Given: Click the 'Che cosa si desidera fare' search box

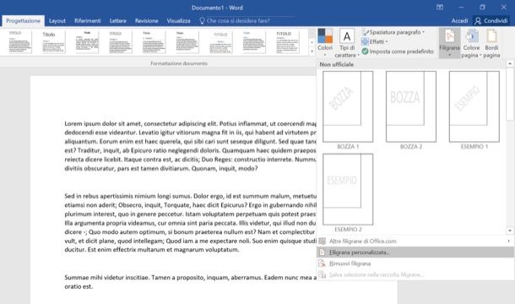Looking at the screenshot, I should click(238, 21).
